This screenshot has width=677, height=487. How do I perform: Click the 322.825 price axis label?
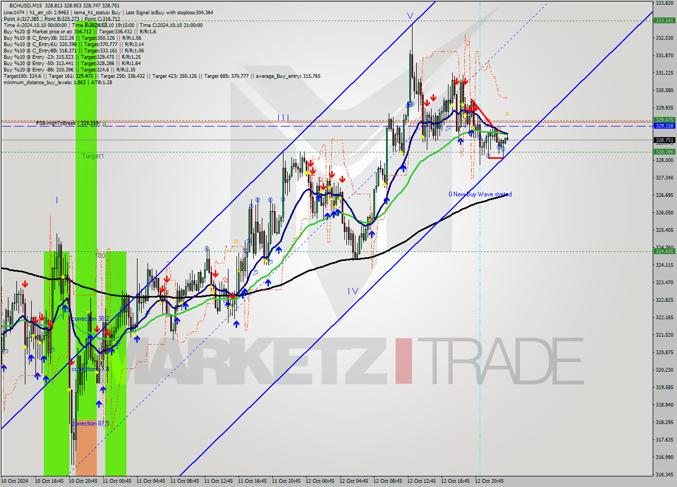664,300
